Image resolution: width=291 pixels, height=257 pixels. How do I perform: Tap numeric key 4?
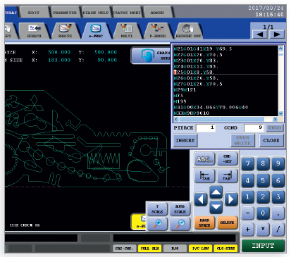[x=247, y=180]
